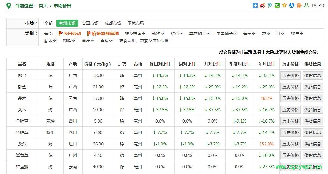Viewport: 328px width, 174px height.
Task: Click the blue plus share icon
Action: [255, 5]
